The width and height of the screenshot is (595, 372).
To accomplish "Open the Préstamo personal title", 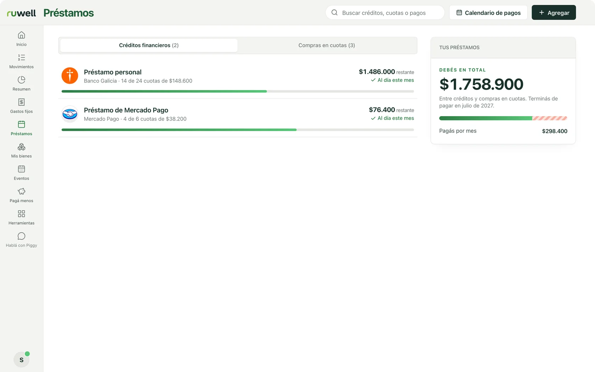I will coord(113,72).
